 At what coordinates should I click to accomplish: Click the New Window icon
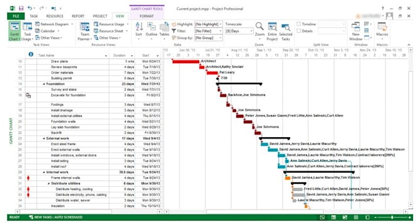coord(356,31)
